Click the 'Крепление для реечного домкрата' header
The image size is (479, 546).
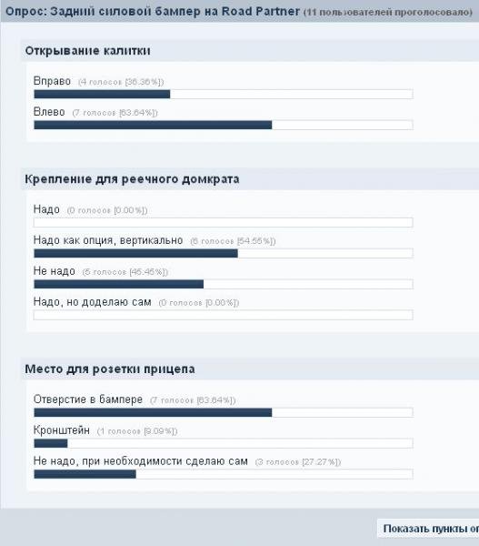[132, 179]
